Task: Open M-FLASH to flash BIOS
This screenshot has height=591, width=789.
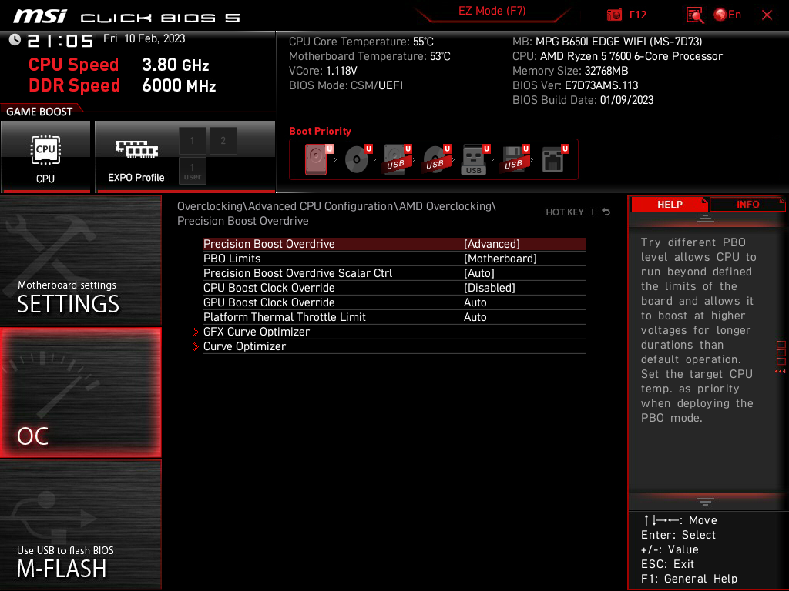Action: (x=80, y=525)
